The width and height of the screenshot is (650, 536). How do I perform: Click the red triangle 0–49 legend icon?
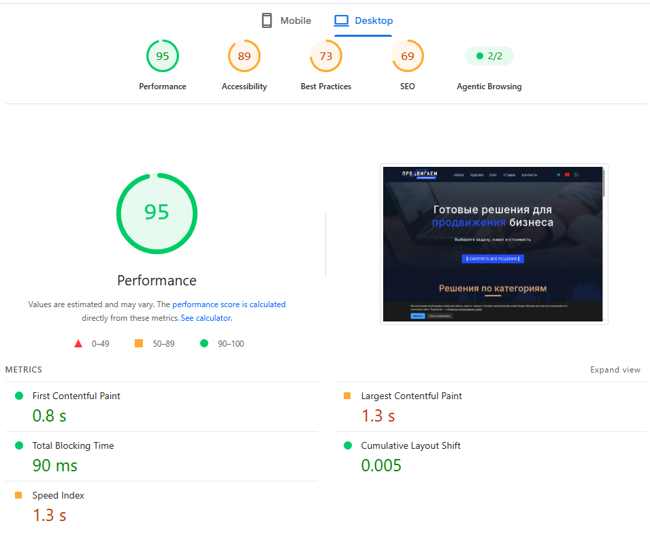pyautogui.click(x=78, y=343)
